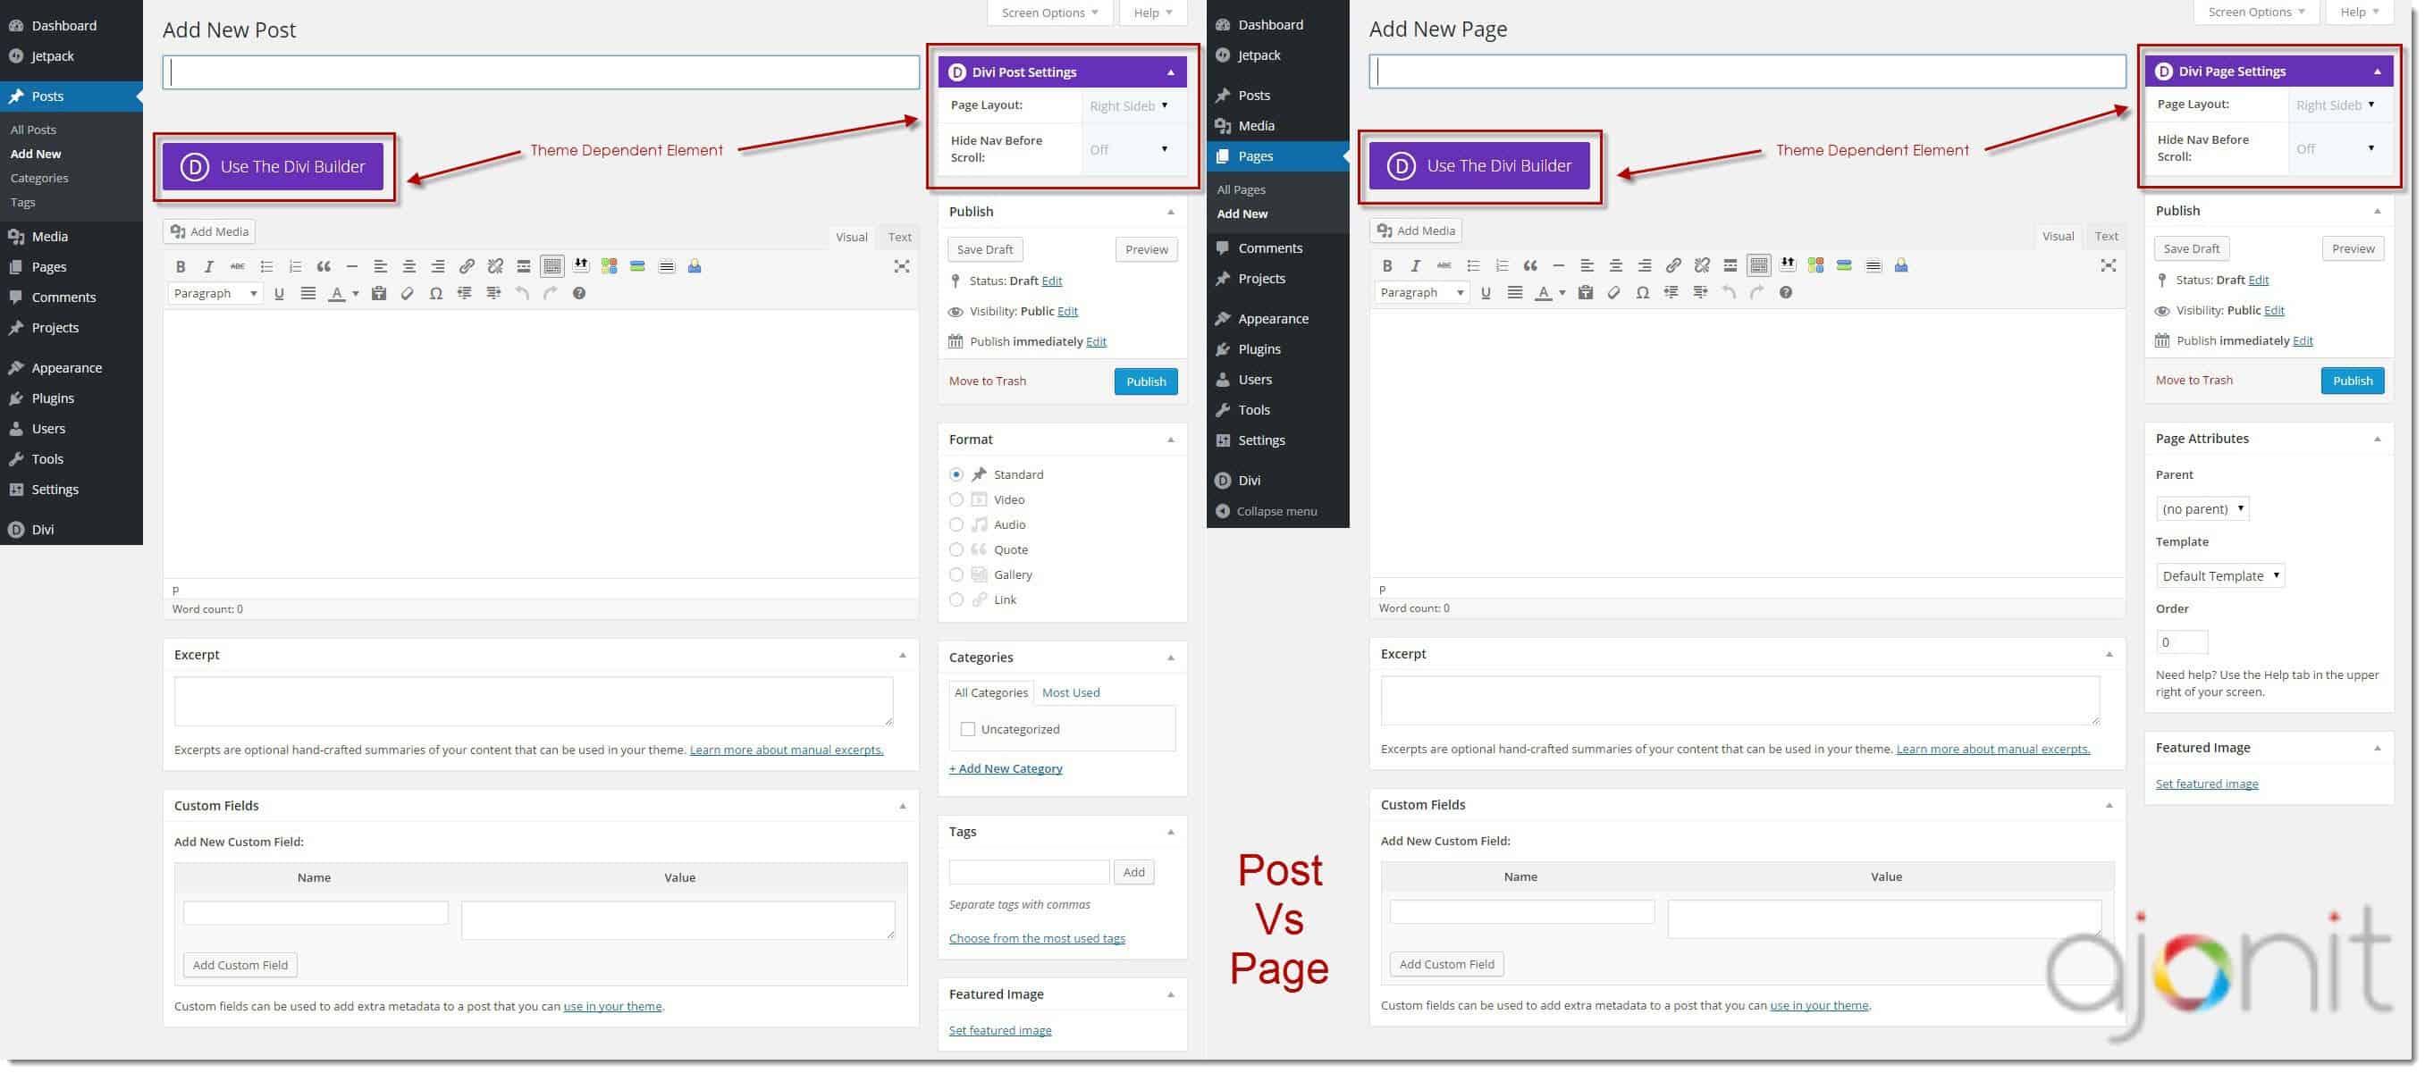Screen dimensions: 2425x1073
Task: Click Insert link icon in Add New Page editor
Action: [1673, 265]
